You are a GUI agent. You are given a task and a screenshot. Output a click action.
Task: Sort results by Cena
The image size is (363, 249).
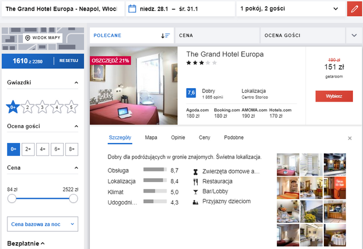pos(217,36)
